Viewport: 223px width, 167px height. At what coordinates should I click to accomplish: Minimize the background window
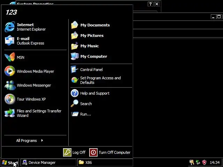213,17
